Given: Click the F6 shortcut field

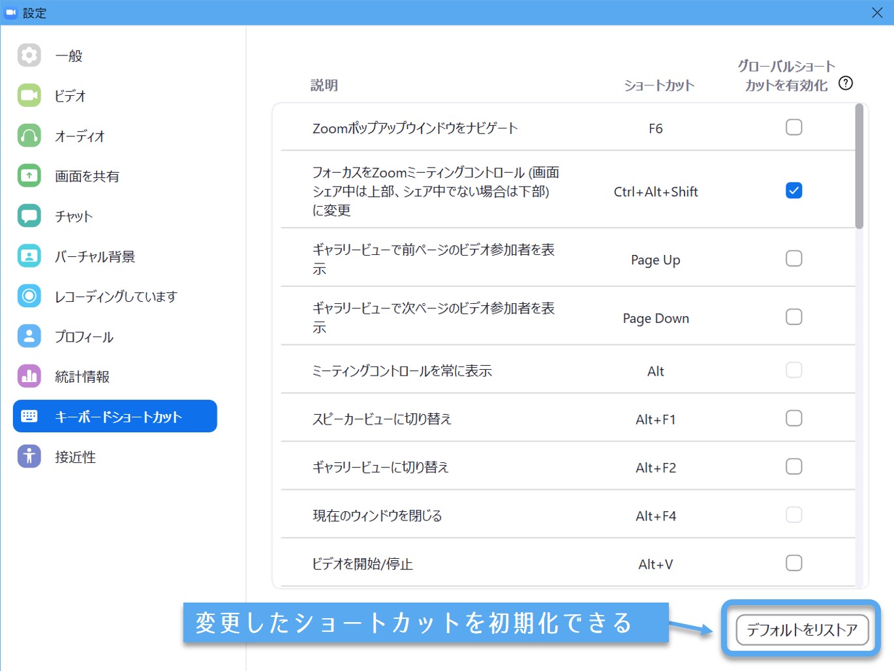Looking at the screenshot, I should [656, 128].
